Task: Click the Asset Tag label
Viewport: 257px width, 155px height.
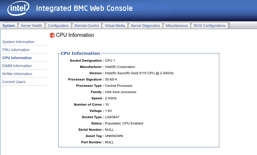Action: point(94,136)
